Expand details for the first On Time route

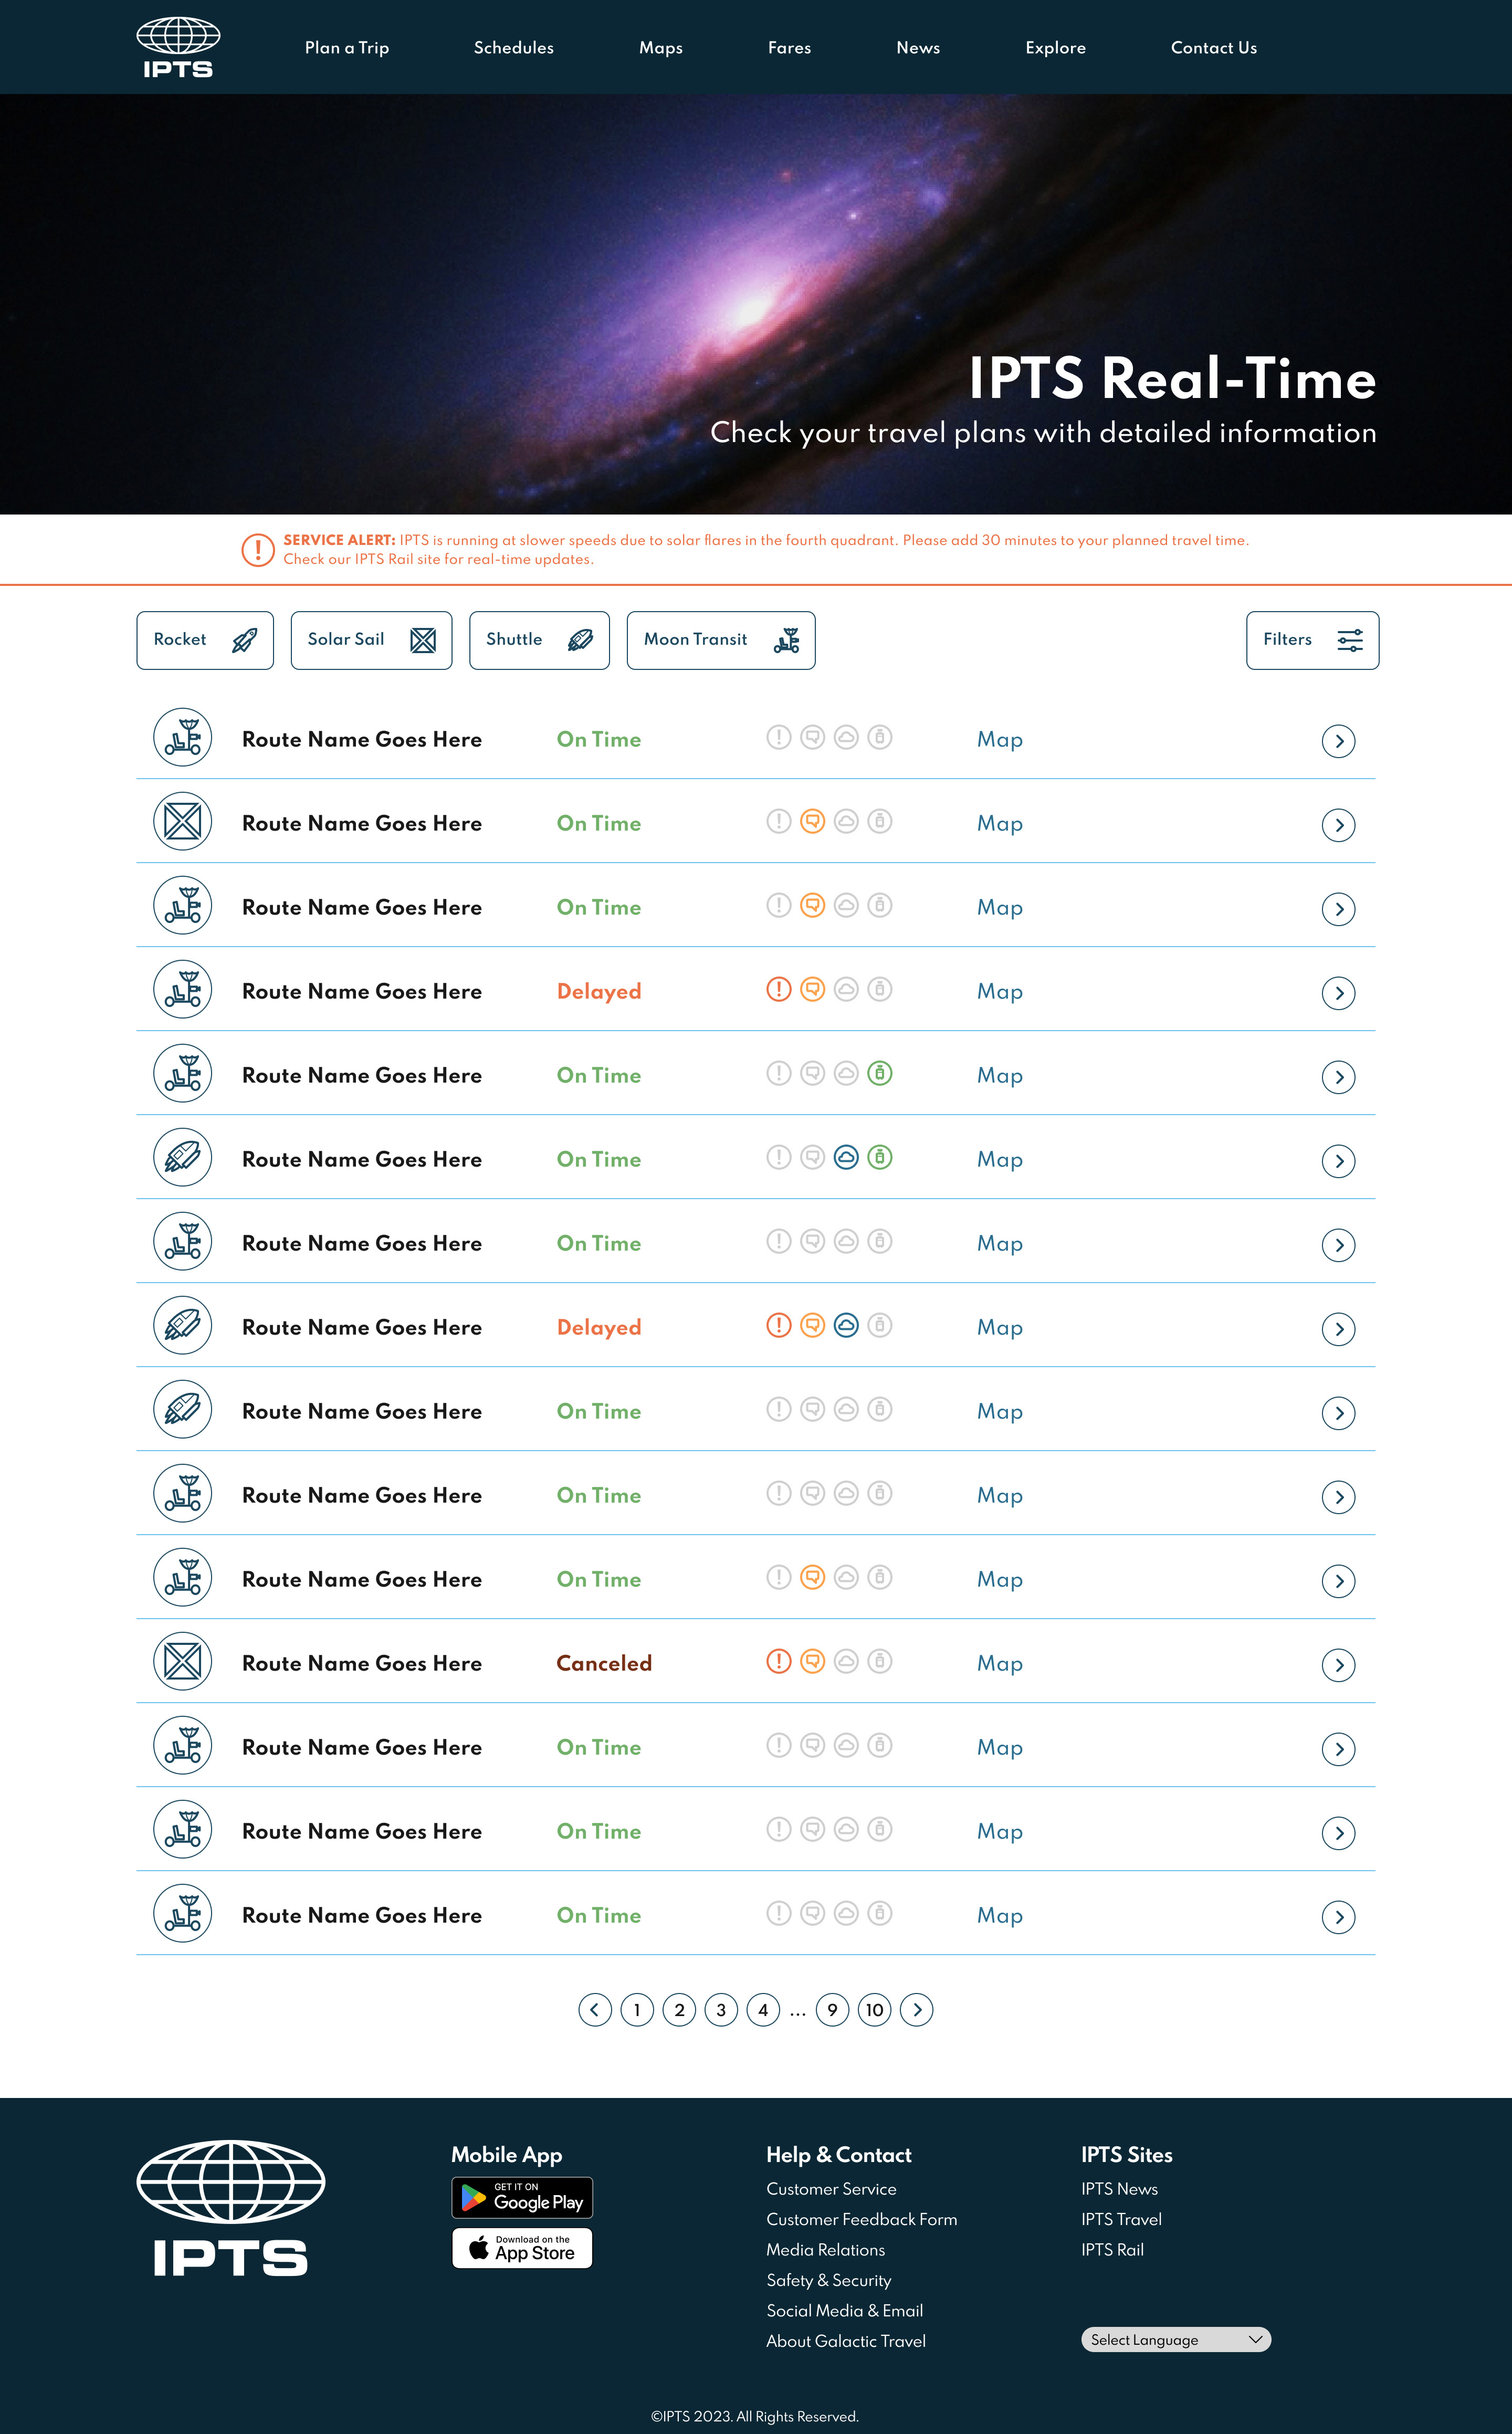click(x=1338, y=741)
